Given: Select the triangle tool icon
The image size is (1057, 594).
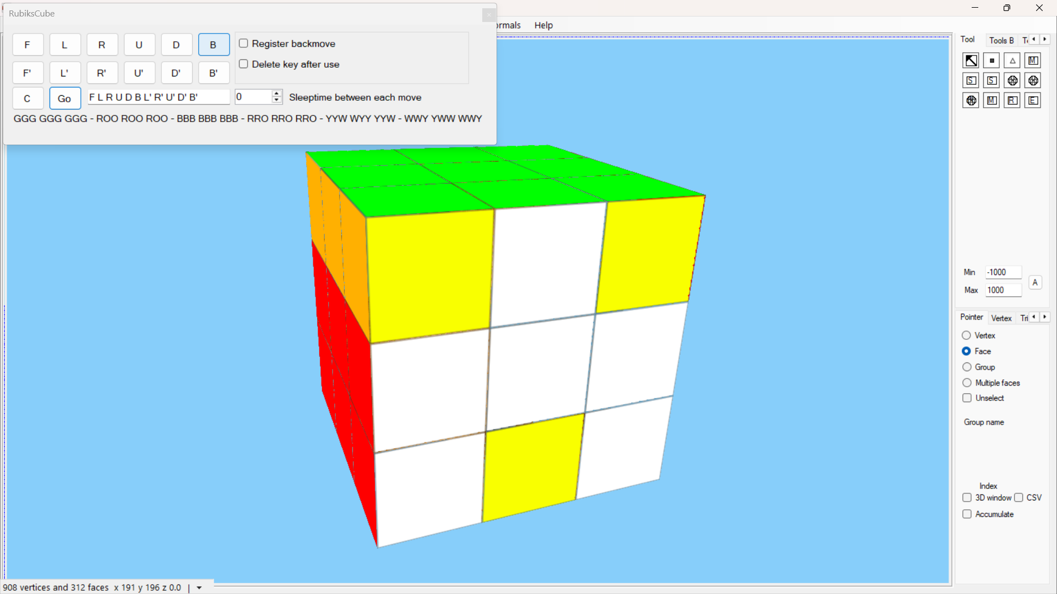Looking at the screenshot, I should click(1012, 61).
